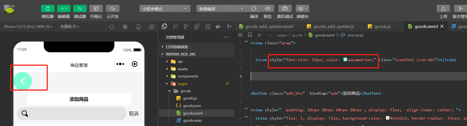Click the 添加商品 button in simulator
The width and height of the screenshot is (467, 126).
pos(79,99)
